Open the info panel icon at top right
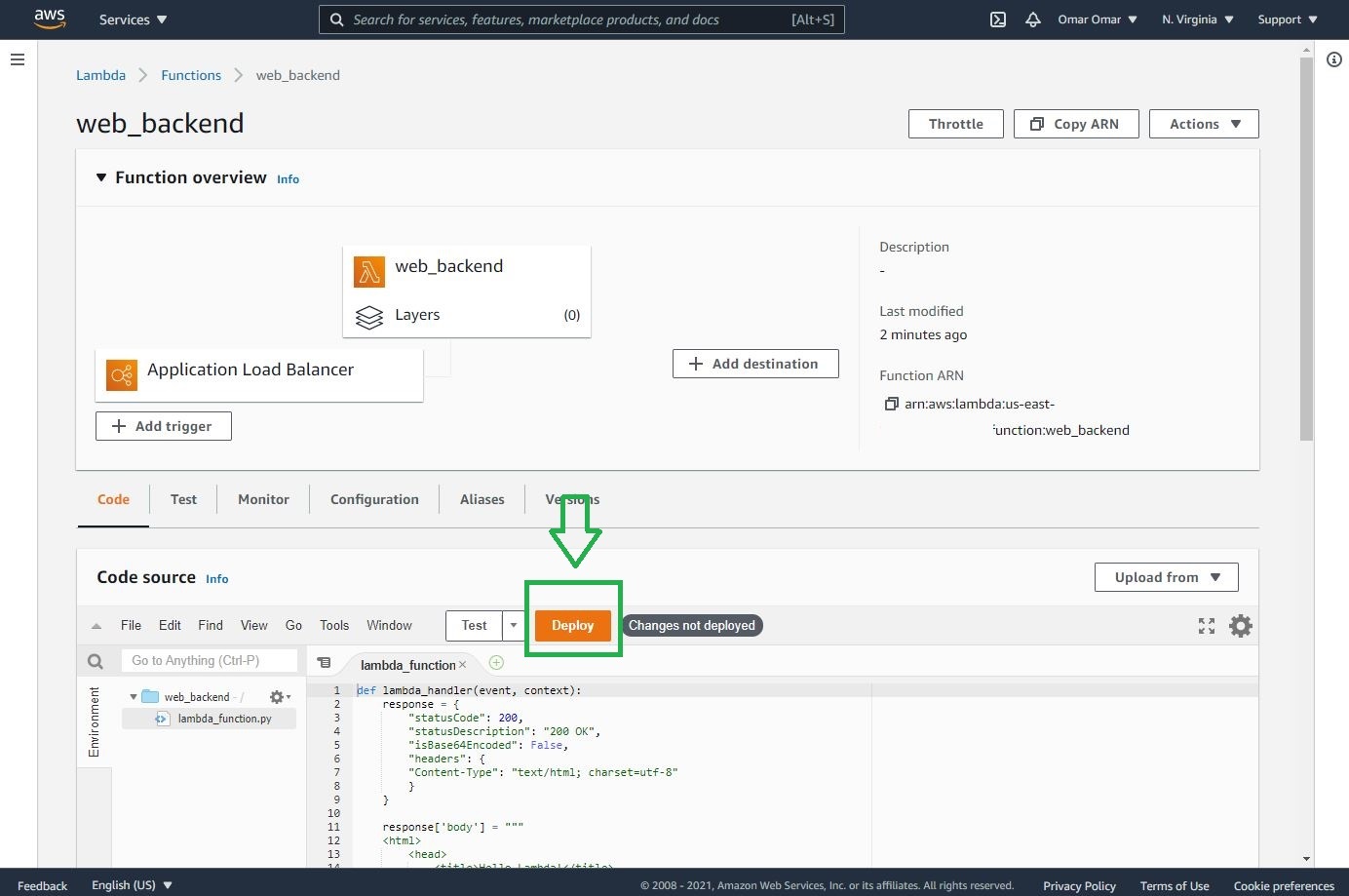 1334,59
